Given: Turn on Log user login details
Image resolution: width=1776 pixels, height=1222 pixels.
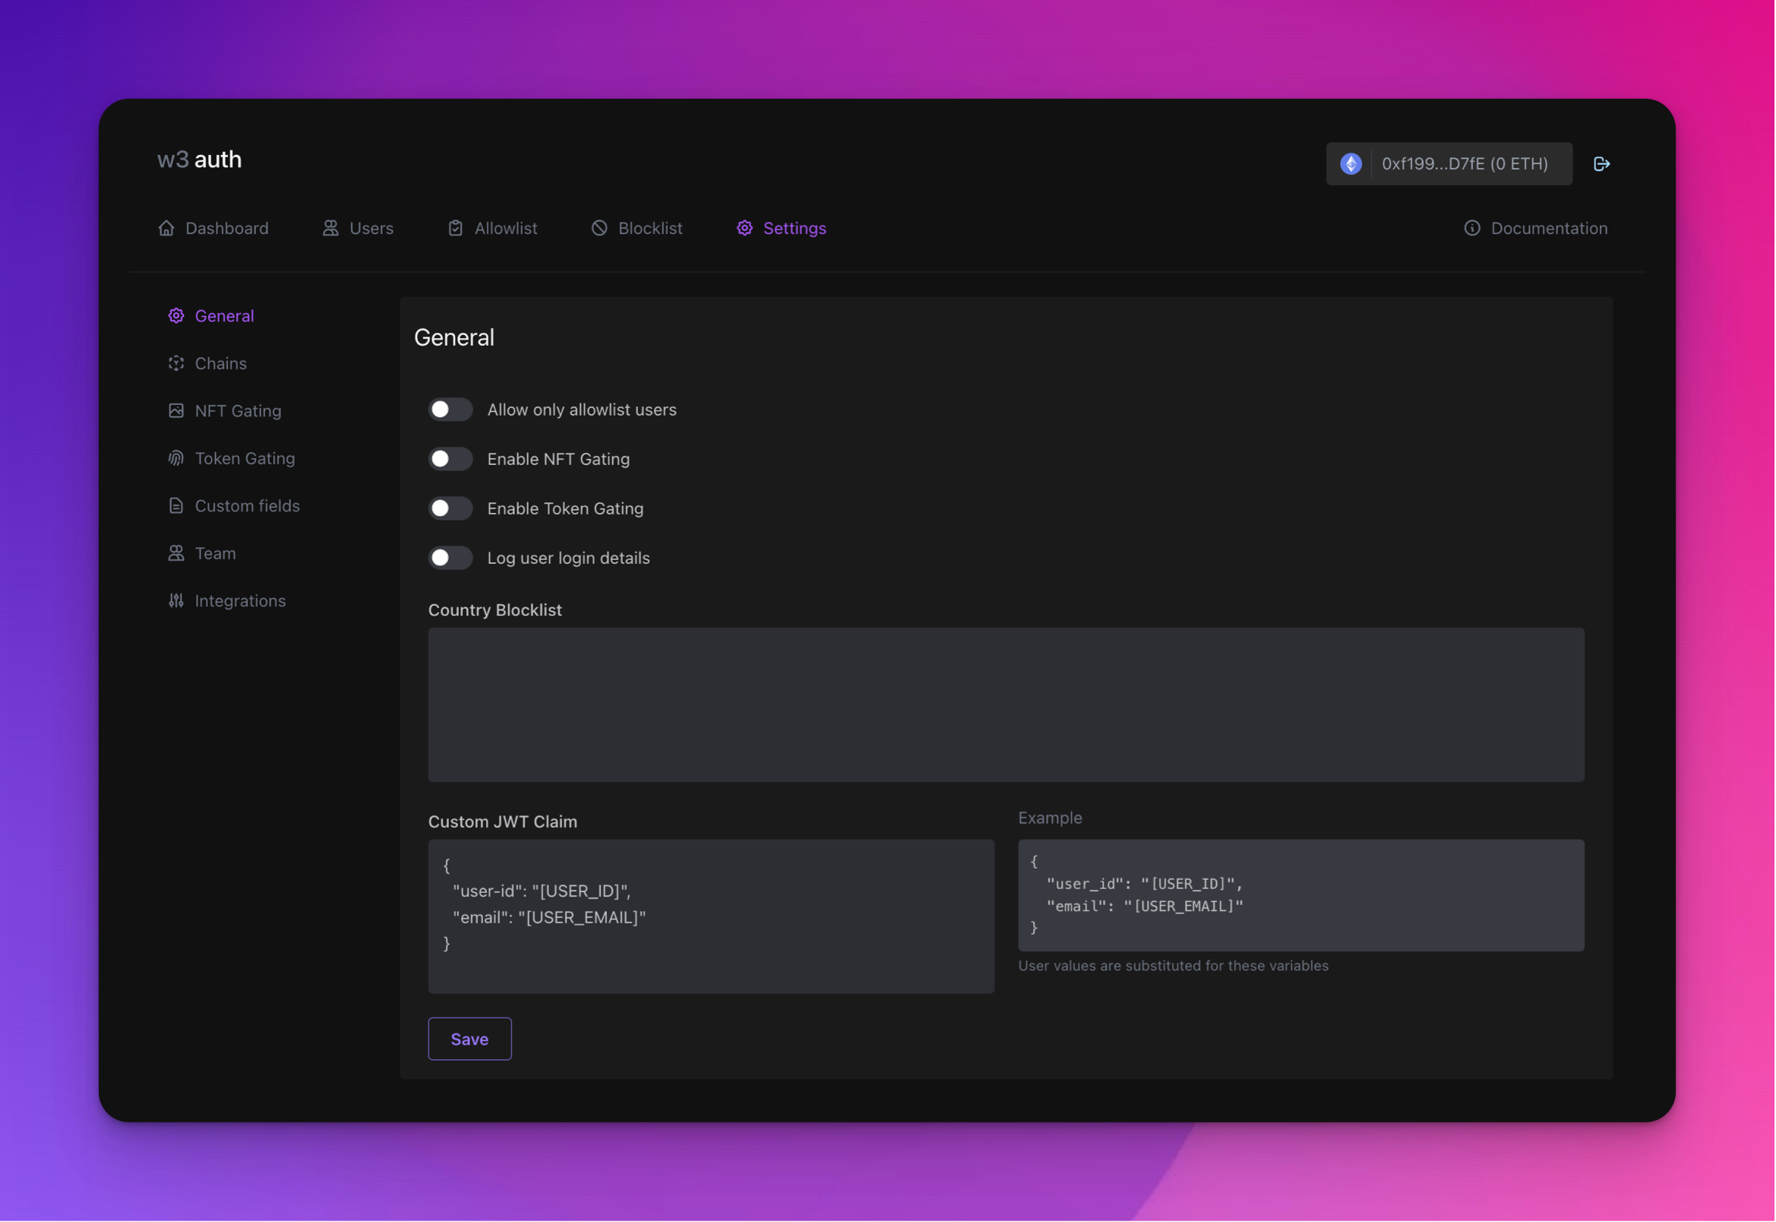Looking at the screenshot, I should tap(450, 557).
